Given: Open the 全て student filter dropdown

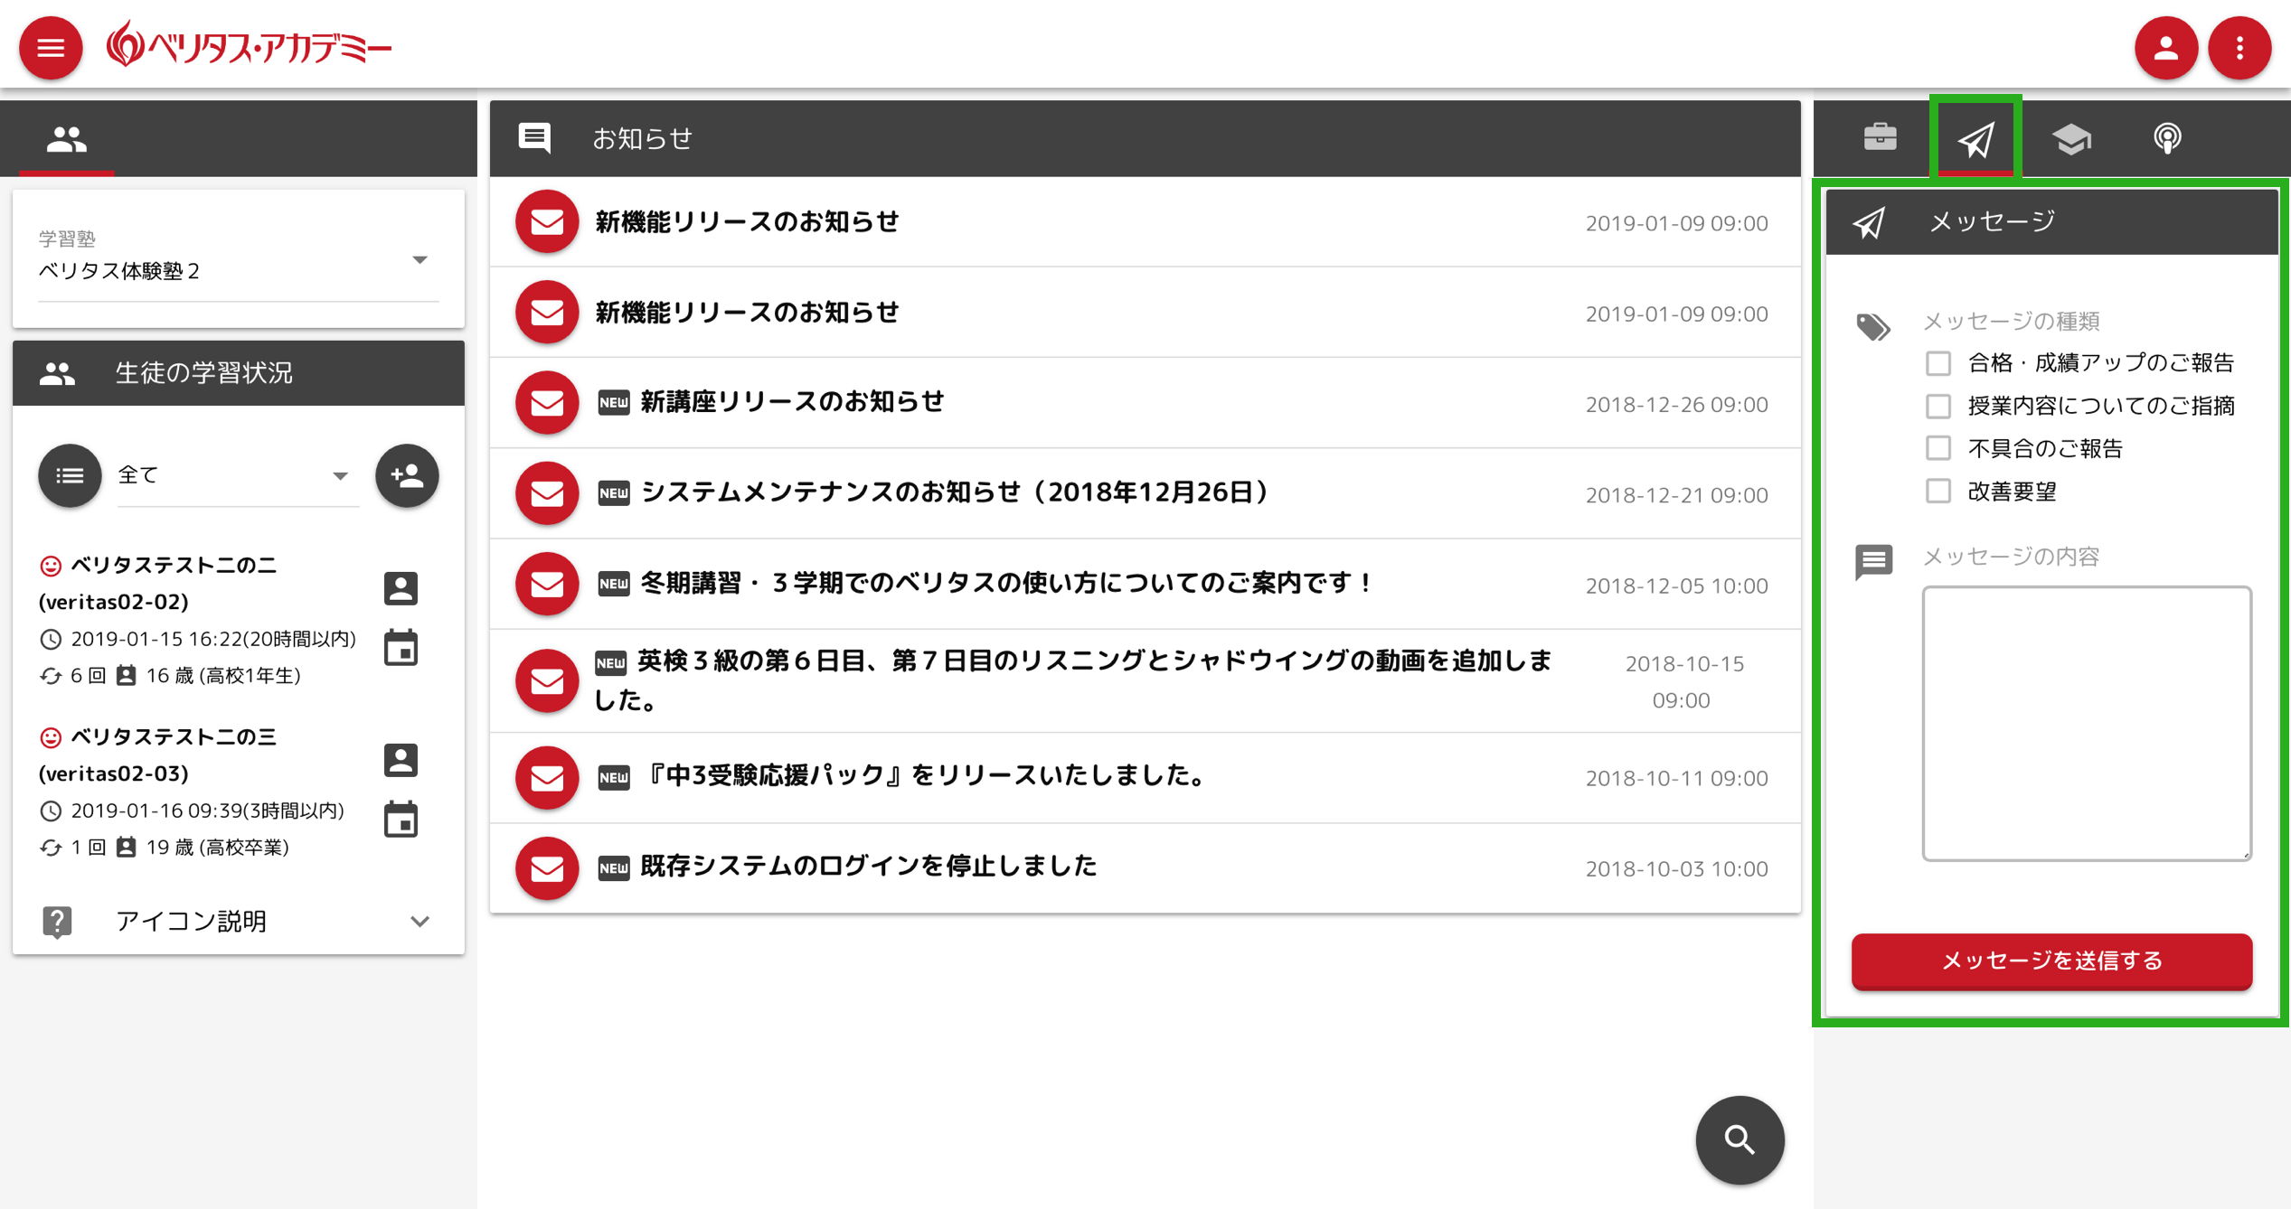Looking at the screenshot, I should click(237, 475).
